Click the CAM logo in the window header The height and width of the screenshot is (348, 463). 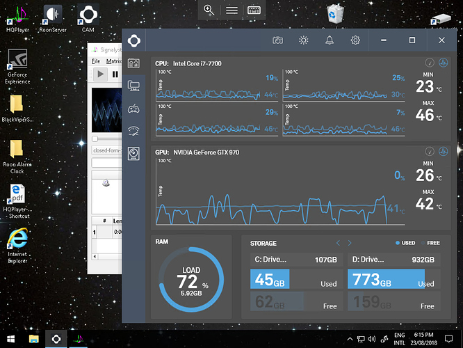coord(134,40)
